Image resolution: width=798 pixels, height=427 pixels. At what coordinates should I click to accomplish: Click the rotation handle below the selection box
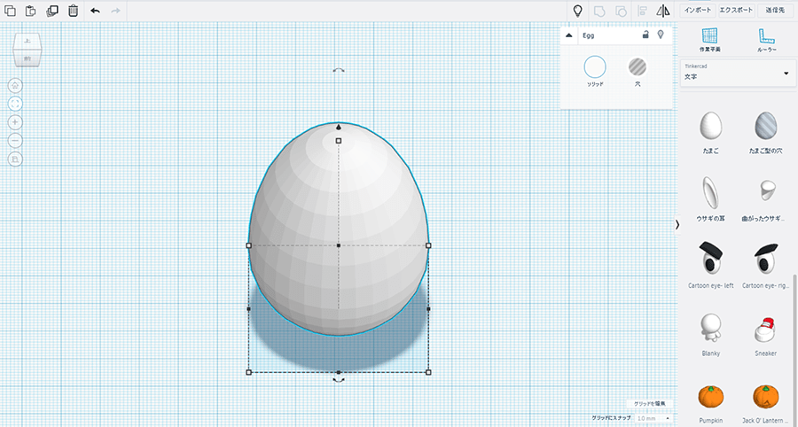click(x=339, y=380)
